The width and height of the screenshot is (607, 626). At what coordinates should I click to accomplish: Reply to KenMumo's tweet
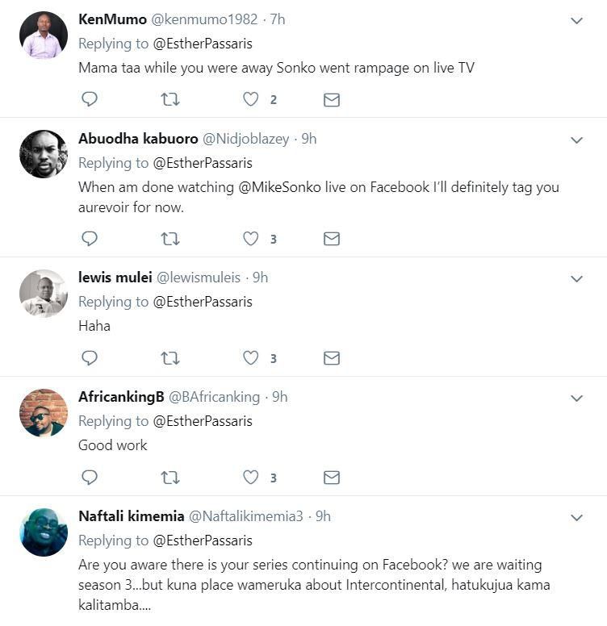click(90, 99)
